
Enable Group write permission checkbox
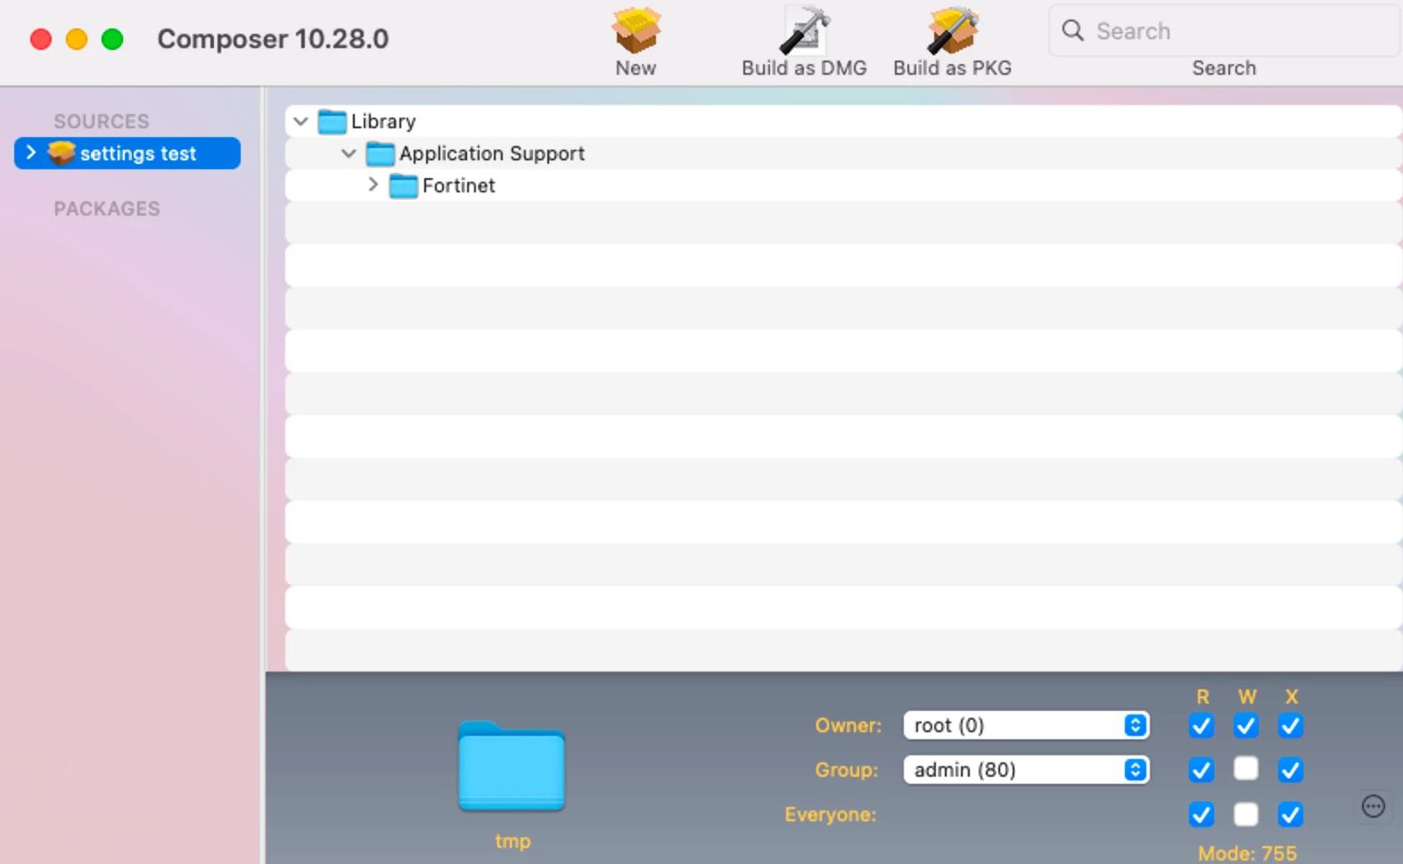click(1246, 769)
